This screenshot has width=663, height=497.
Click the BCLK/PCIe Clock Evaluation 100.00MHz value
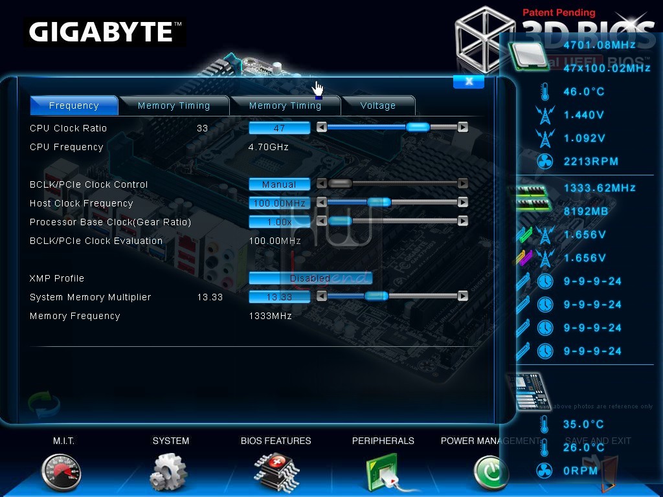point(275,241)
